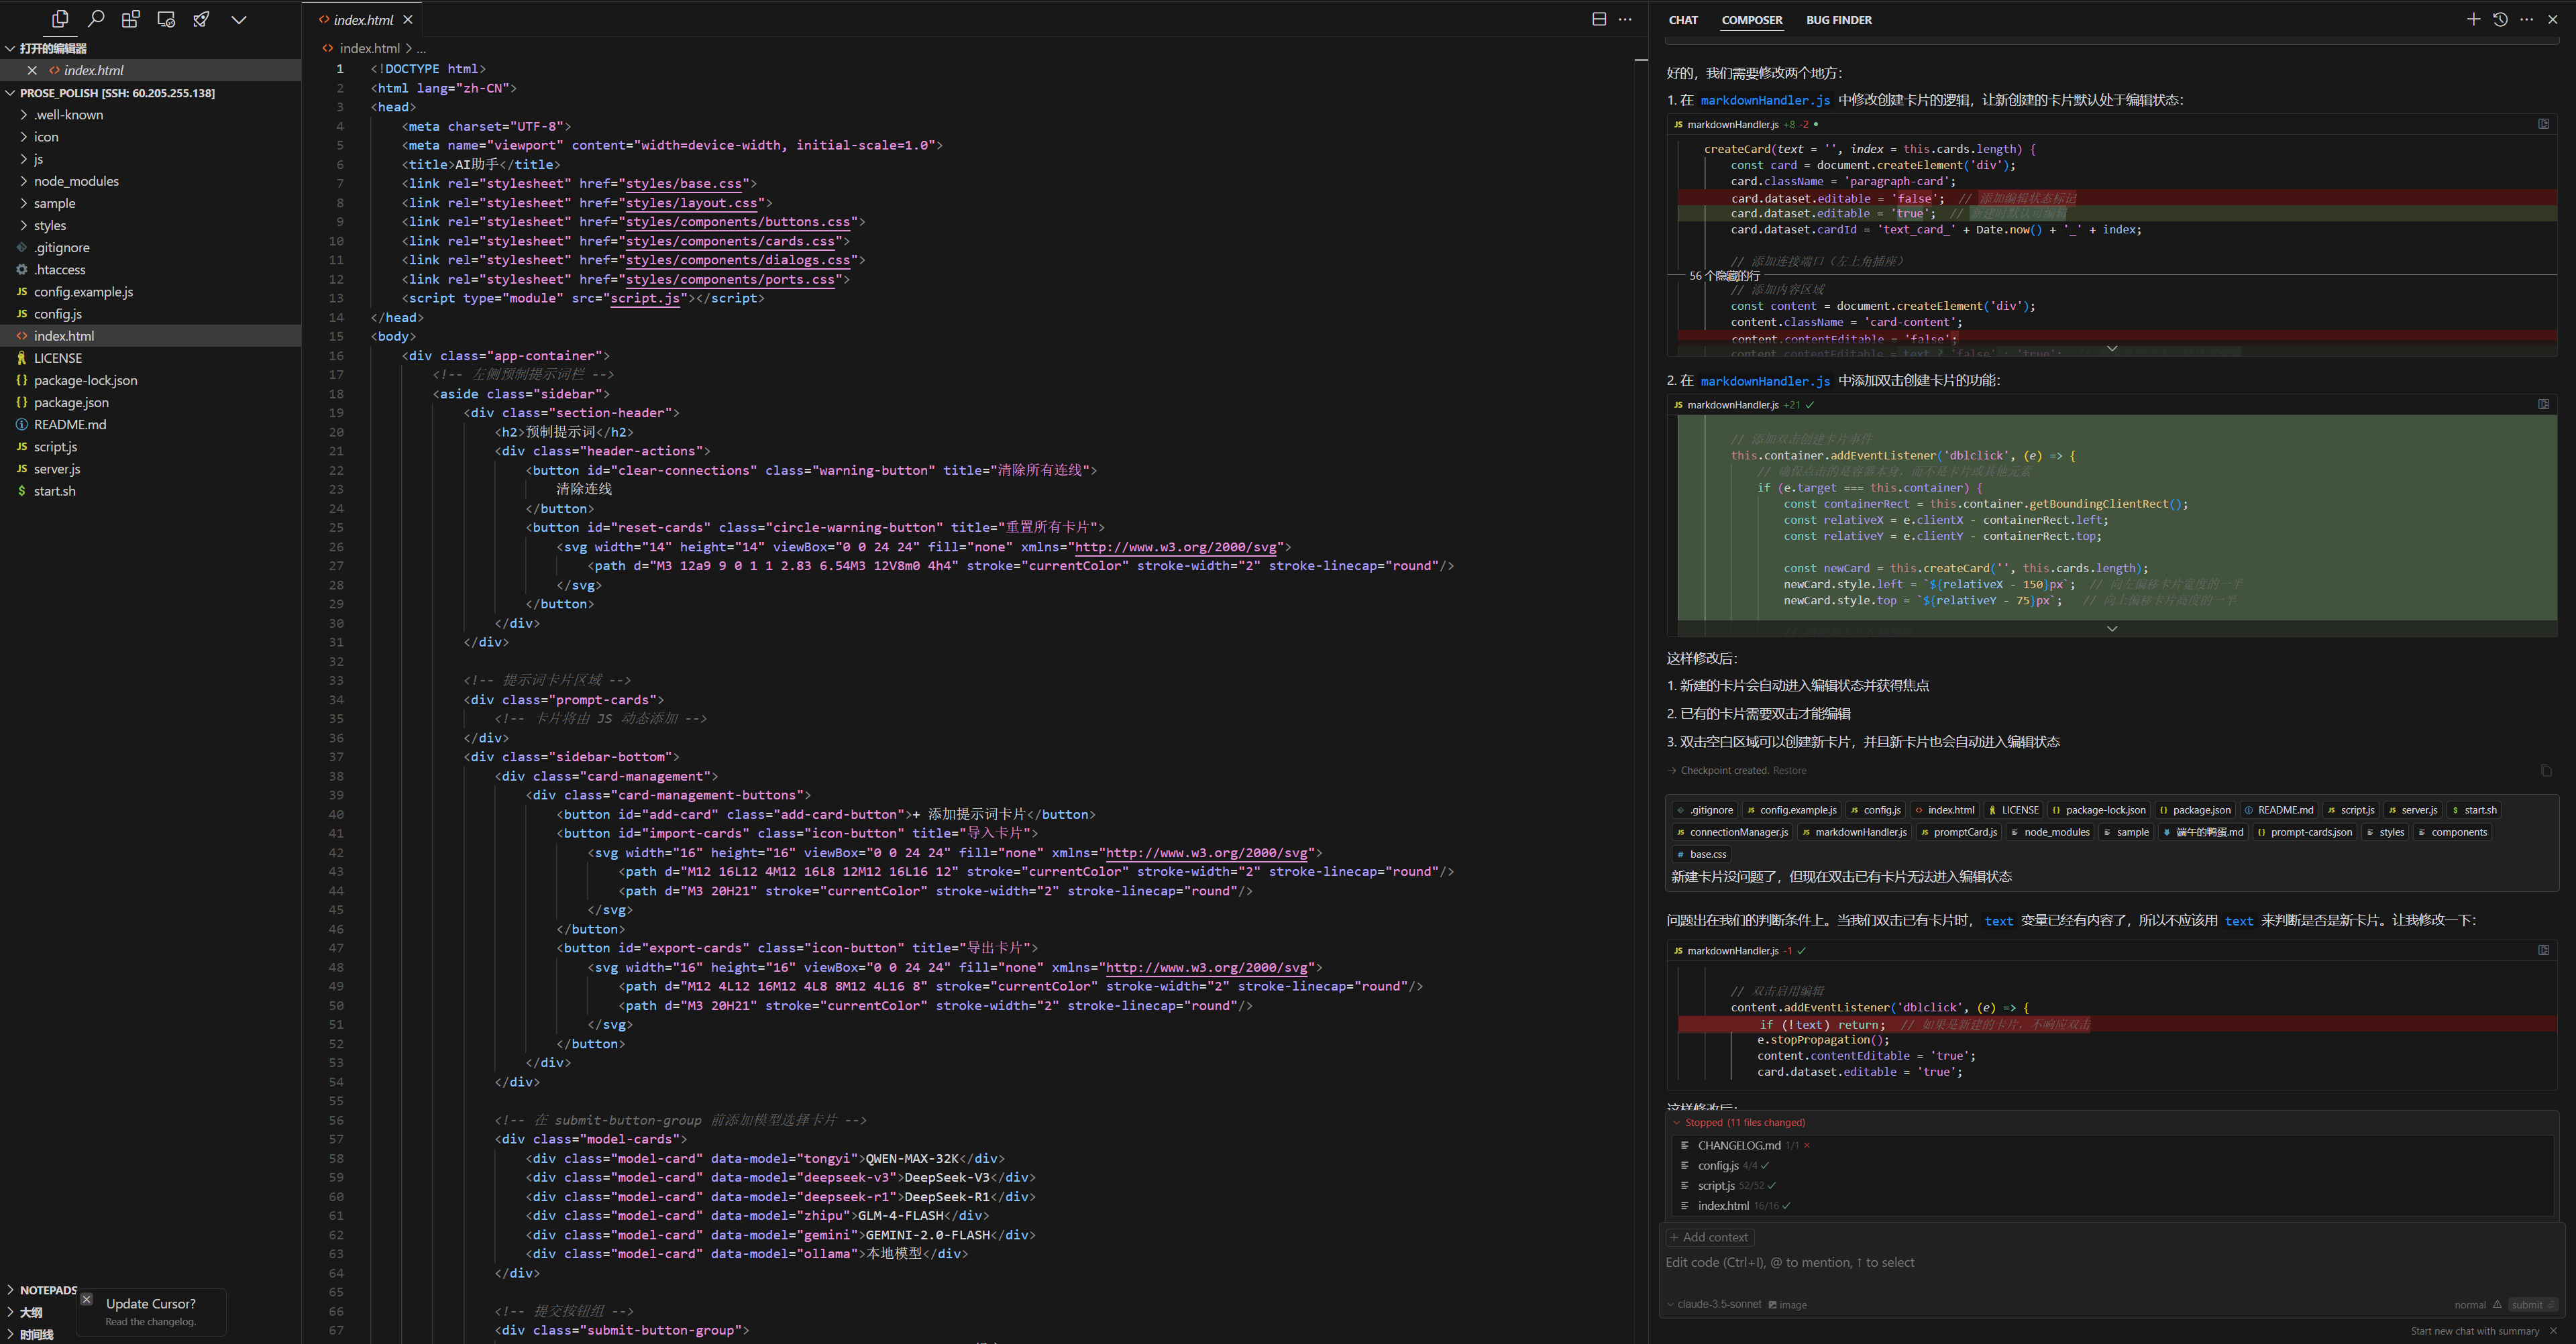Viewport: 2576px width, 1344px height.
Task: Start a new composer with plus icon
Action: [2473, 19]
